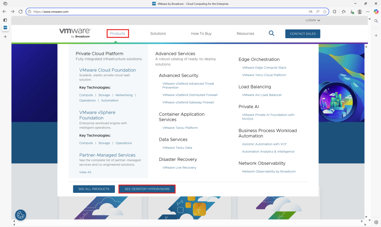The width and height of the screenshot is (381, 227).
Task: Add a sidebar app with plus icon
Action: [x=376, y=35]
